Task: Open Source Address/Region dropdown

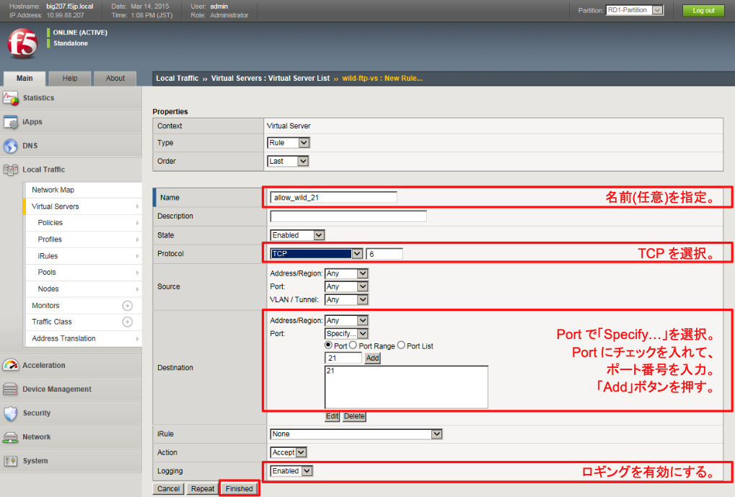Action: [x=346, y=273]
